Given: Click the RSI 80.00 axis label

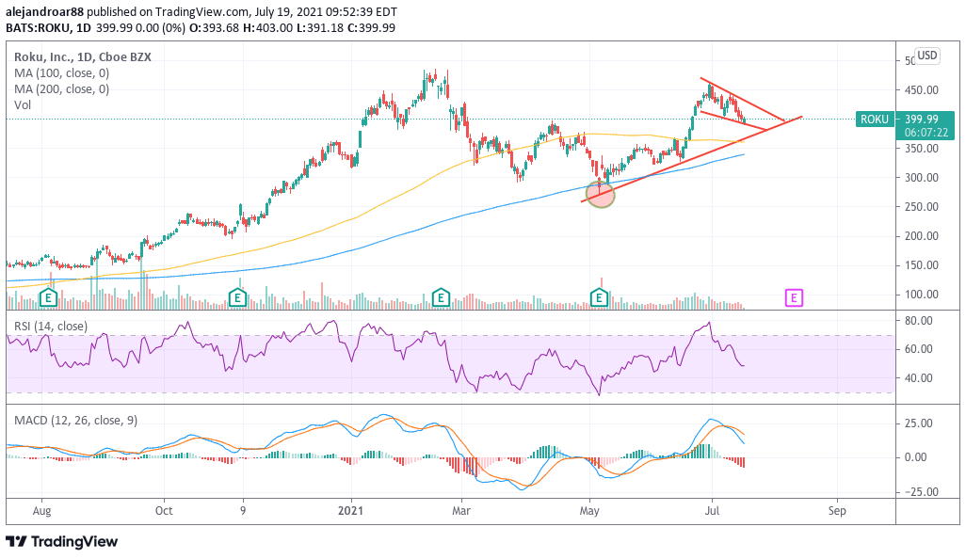Looking at the screenshot, I should [919, 320].
